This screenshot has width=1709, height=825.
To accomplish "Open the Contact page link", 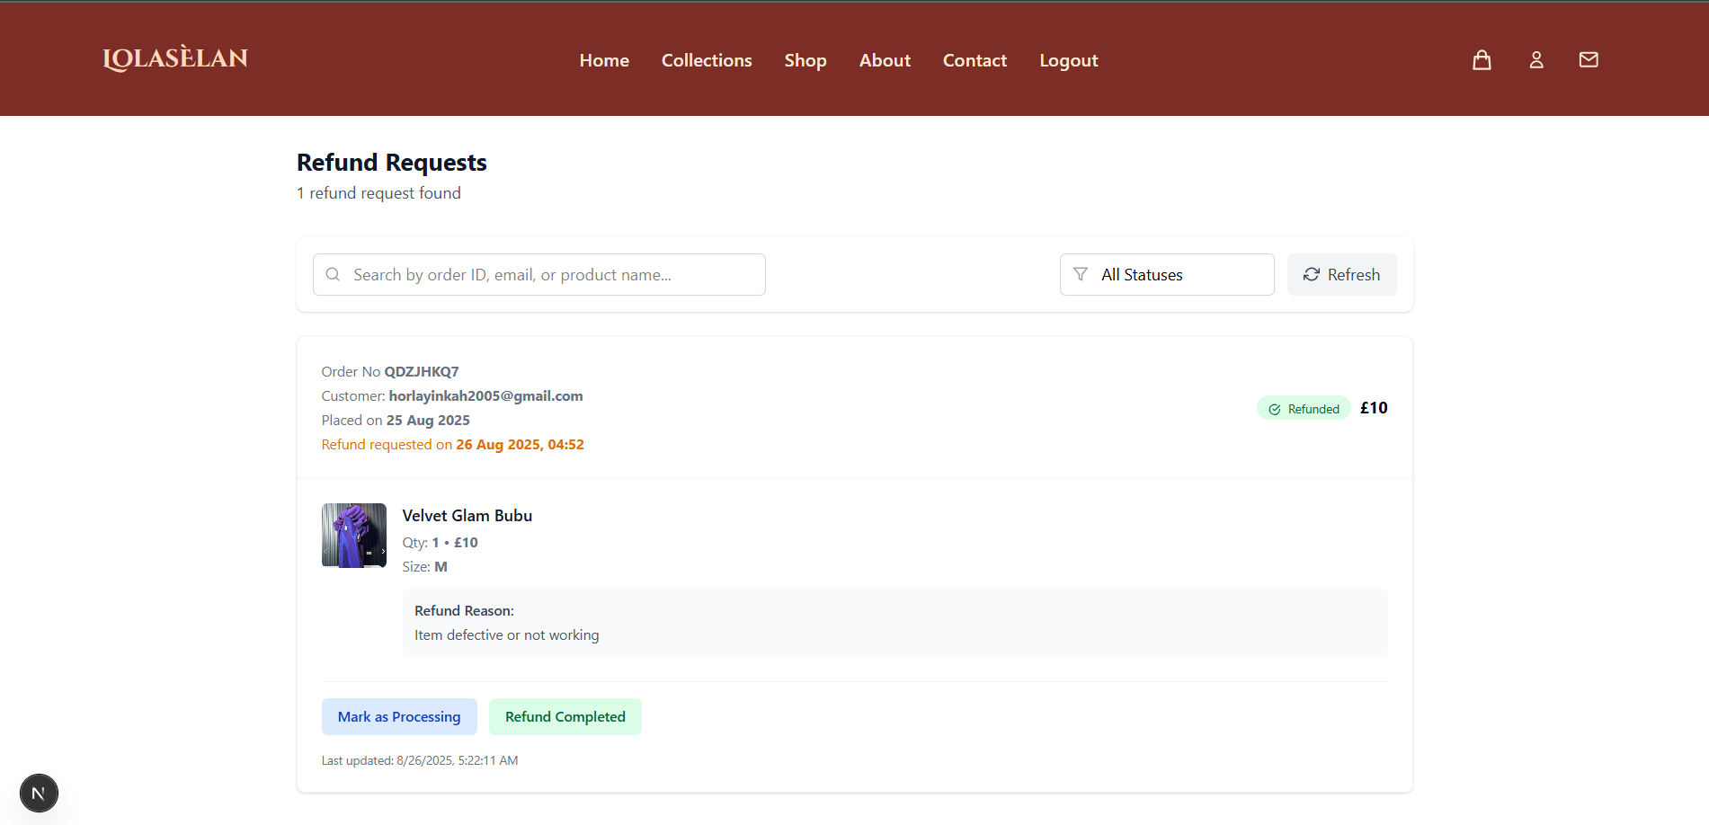I will 975,60.
